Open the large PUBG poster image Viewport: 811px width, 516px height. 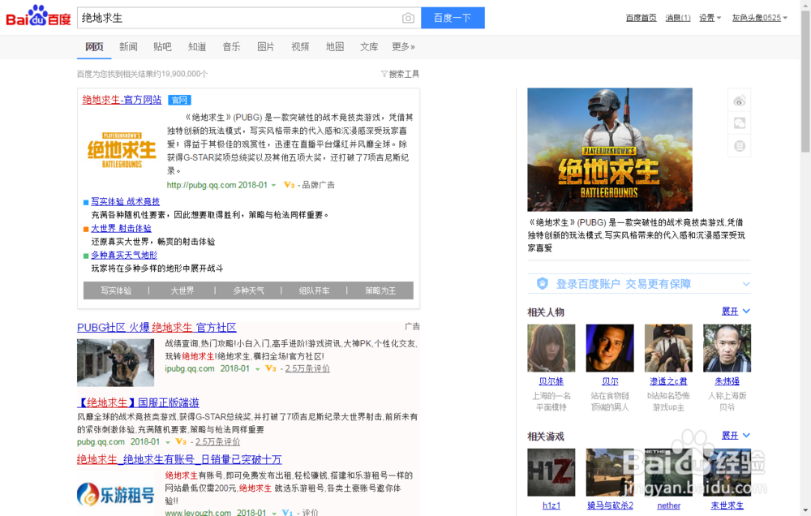click(610, 149)
